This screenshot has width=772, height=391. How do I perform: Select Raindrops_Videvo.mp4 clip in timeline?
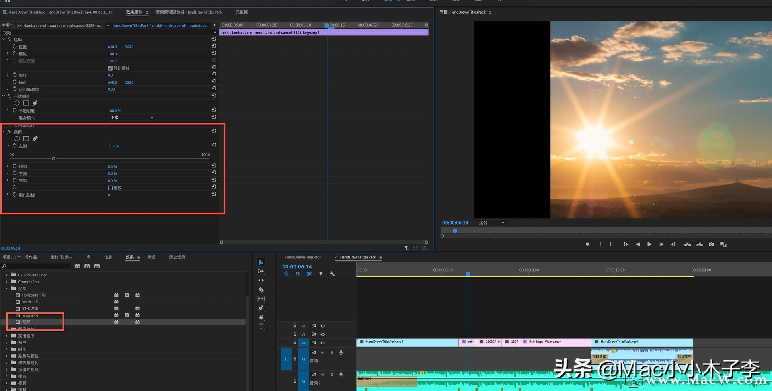click(555, 342)
